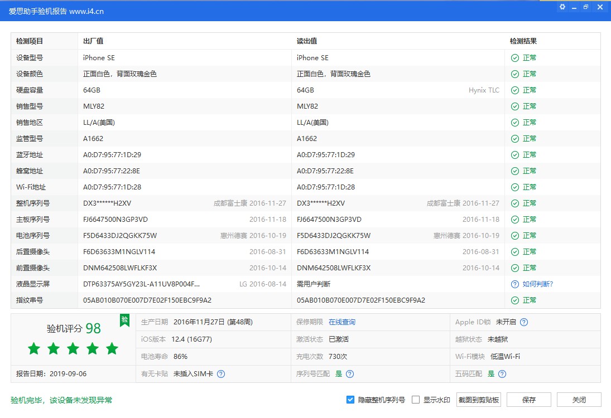Open 在线查询 warranty link
The width and height of the screenshot is (611, 418).
point(341,322)
